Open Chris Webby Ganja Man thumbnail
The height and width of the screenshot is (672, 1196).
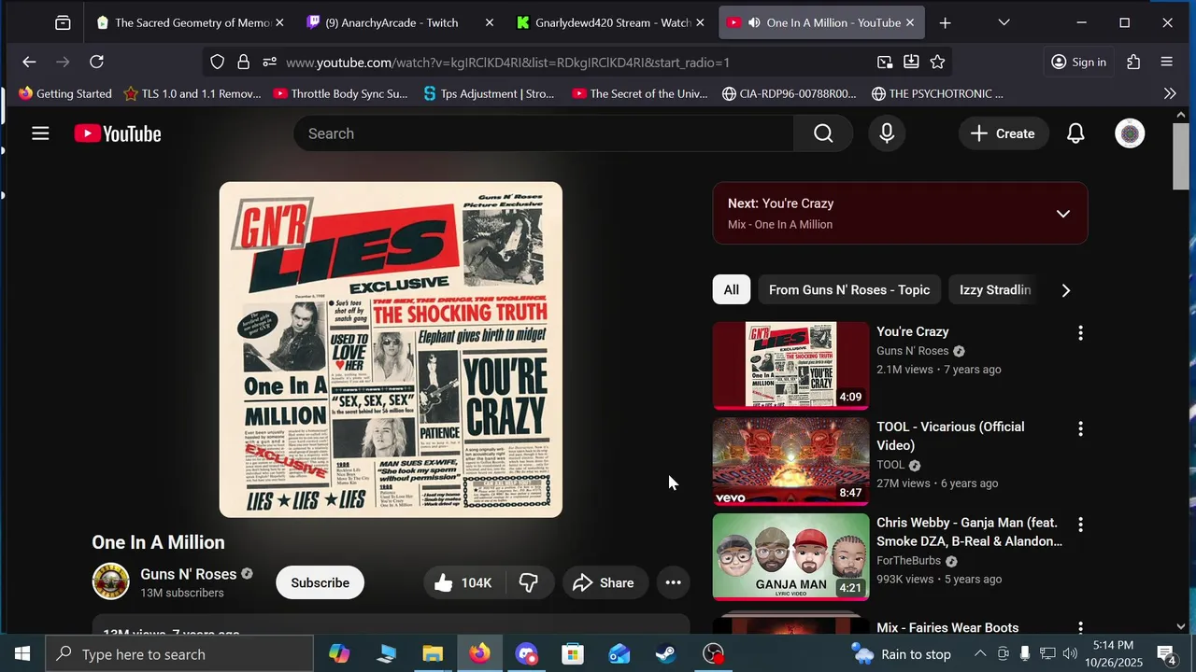click(790, 557)
